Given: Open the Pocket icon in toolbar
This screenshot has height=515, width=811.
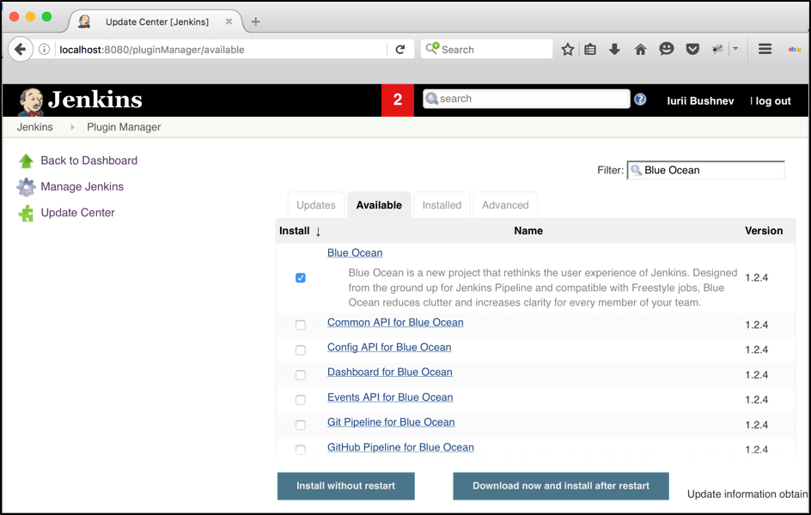Looking at the screenshot, I should coord(692,50).
